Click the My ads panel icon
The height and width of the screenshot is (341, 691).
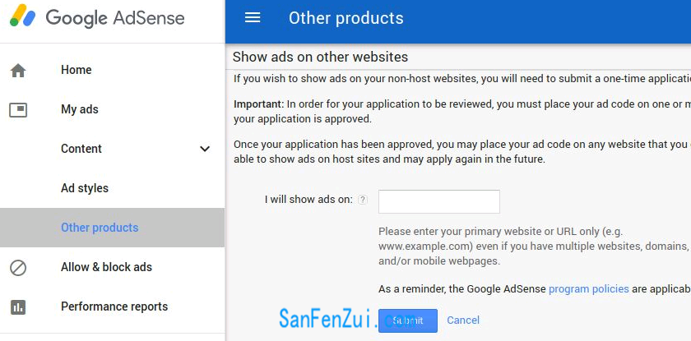(x=18, y=109)
